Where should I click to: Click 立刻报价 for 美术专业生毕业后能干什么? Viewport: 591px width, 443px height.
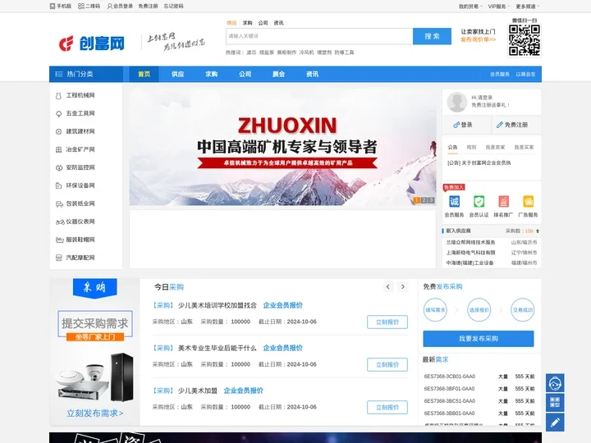coord(387,364)
